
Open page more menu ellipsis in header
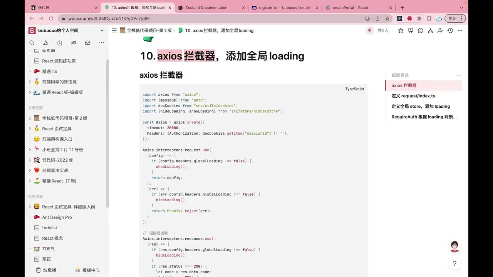[x=460, y=30]
